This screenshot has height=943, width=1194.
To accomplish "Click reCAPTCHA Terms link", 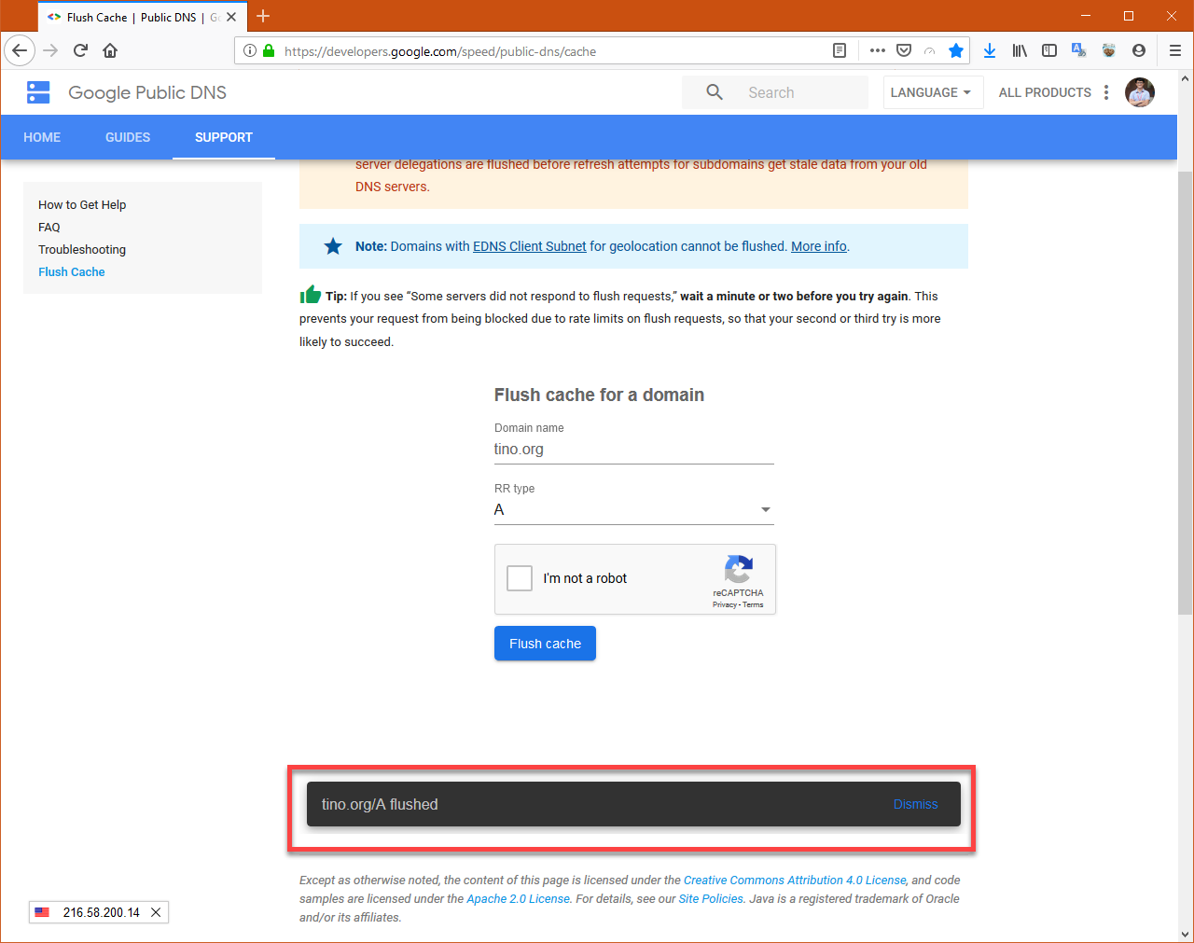I will (753, 604).
